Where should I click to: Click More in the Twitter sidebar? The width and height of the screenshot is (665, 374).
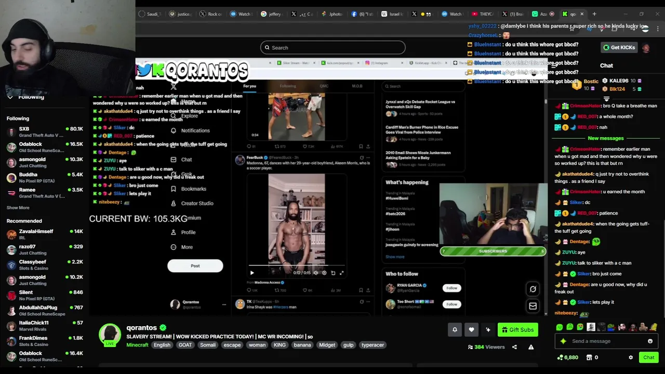(181, 247)
